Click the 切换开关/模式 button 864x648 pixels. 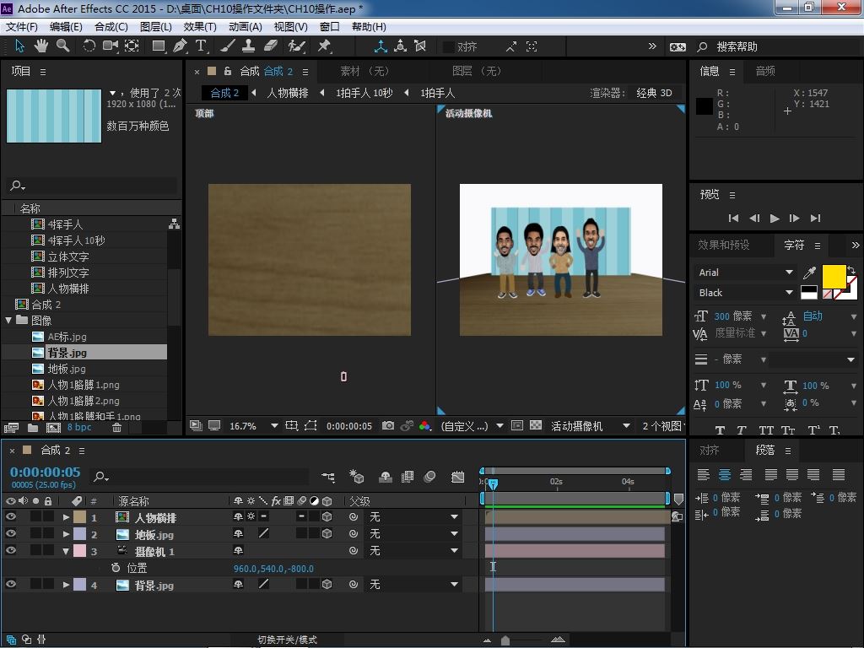(x=287, y=640)
